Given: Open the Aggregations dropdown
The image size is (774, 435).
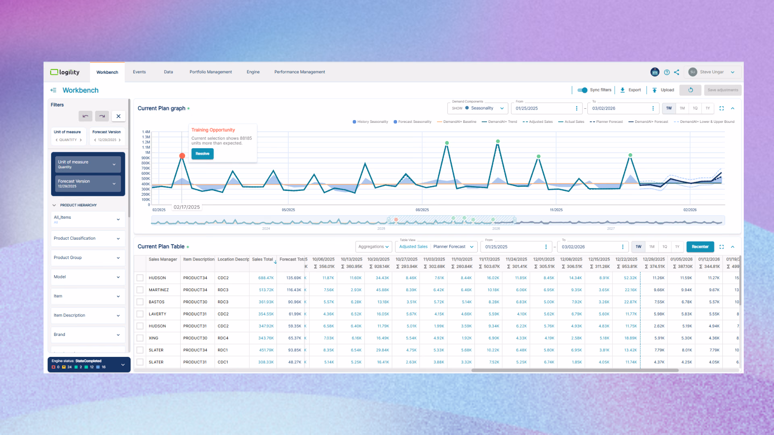Looking at the screenshot, I should click(374, 247).
